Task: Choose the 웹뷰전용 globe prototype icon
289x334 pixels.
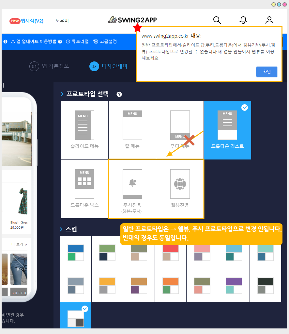Action: click(180, 184)
